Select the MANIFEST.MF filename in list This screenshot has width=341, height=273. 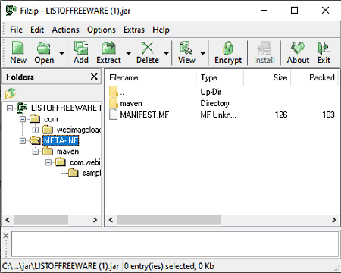(145, 115)
